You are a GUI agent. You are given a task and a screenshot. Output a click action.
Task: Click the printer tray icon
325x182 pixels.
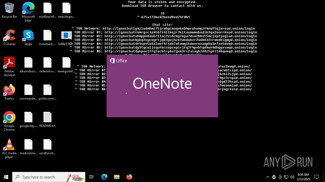274,177
